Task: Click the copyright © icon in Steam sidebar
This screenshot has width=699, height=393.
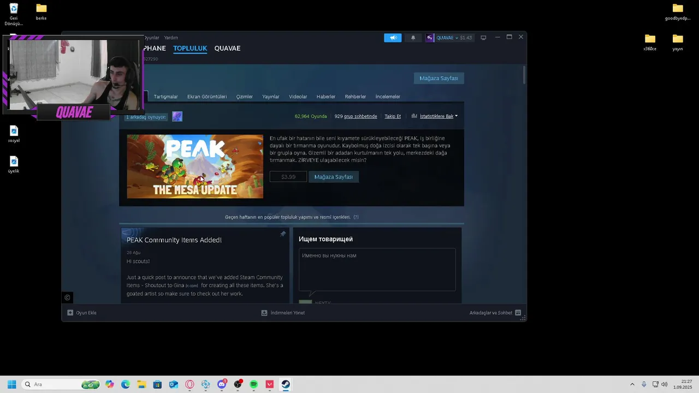Action: coord(67,297)
